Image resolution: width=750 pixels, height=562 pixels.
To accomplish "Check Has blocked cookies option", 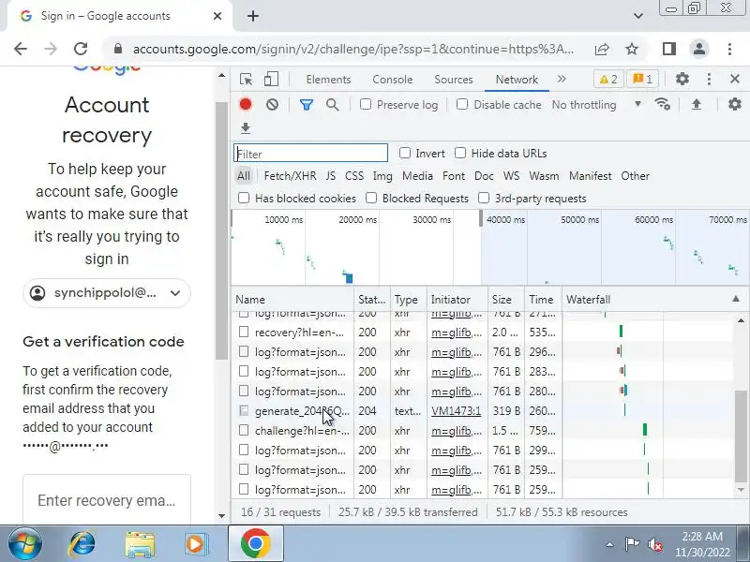I will 244,198.
